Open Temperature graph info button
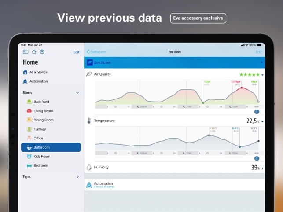This screenshot has height=212, width=283. 257,158
